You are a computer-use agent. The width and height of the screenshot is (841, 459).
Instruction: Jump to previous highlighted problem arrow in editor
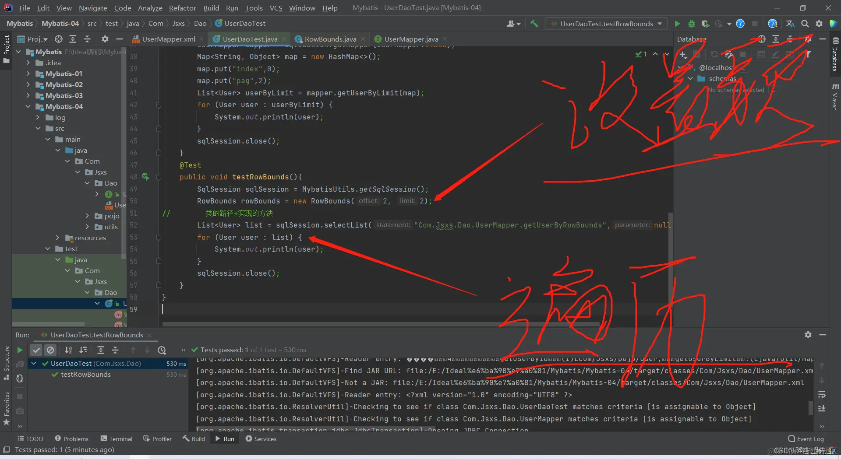tap(655, 54)
